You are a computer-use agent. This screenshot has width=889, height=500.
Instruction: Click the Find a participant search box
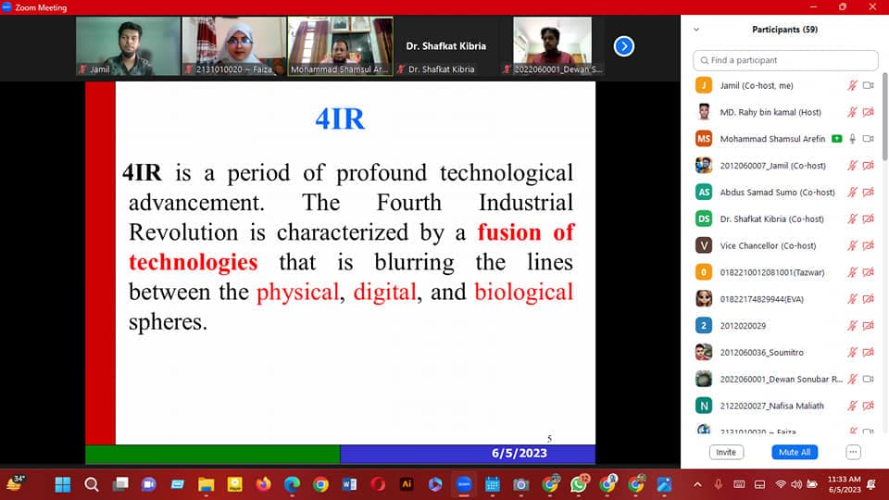[785, 60]
